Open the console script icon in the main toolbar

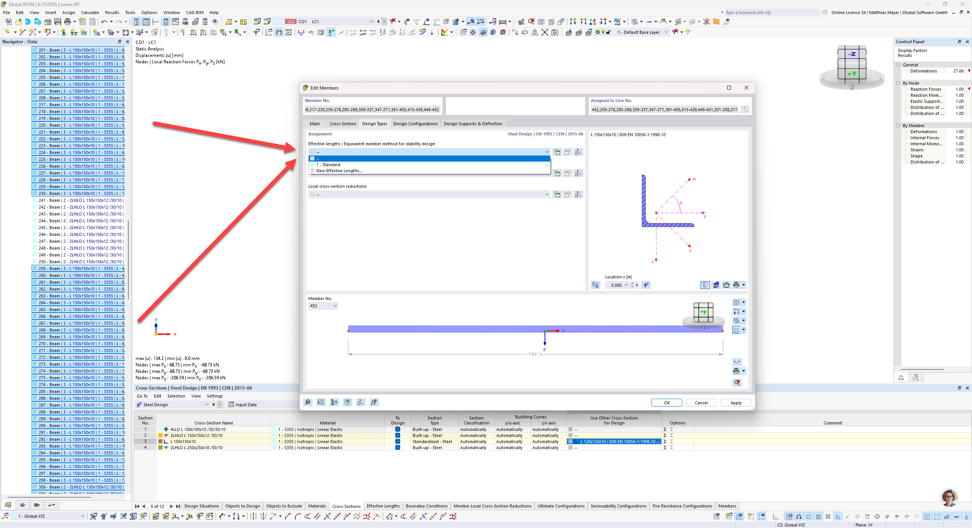[x=175, y=22]
